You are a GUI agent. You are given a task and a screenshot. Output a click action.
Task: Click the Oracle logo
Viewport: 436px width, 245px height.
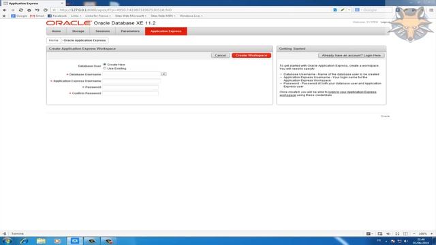(69, 23)
